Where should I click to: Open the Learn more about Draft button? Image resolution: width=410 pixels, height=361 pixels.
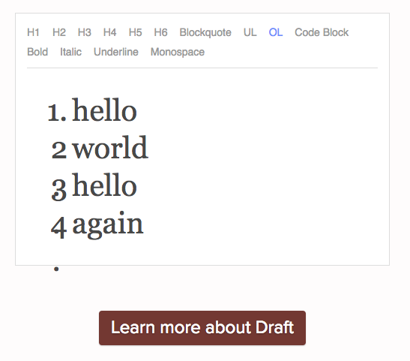click(202, 328)
